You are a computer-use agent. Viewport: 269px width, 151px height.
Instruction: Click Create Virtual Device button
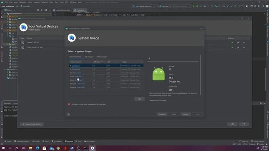click(x=32, y=124)
